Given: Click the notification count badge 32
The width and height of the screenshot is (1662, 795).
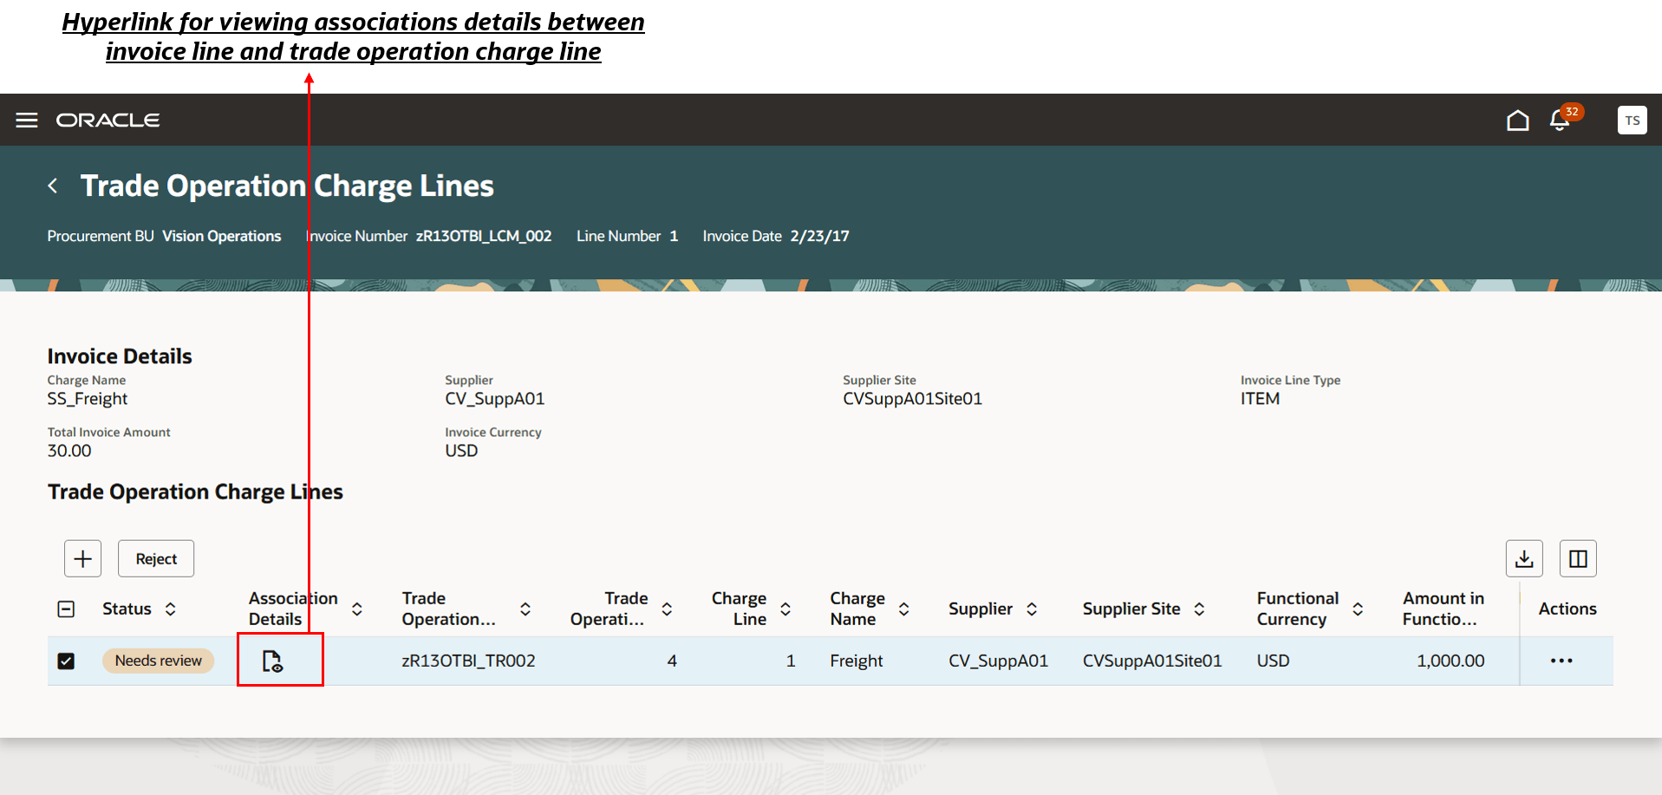Looking at the screenshot, I should (1572, 112).
